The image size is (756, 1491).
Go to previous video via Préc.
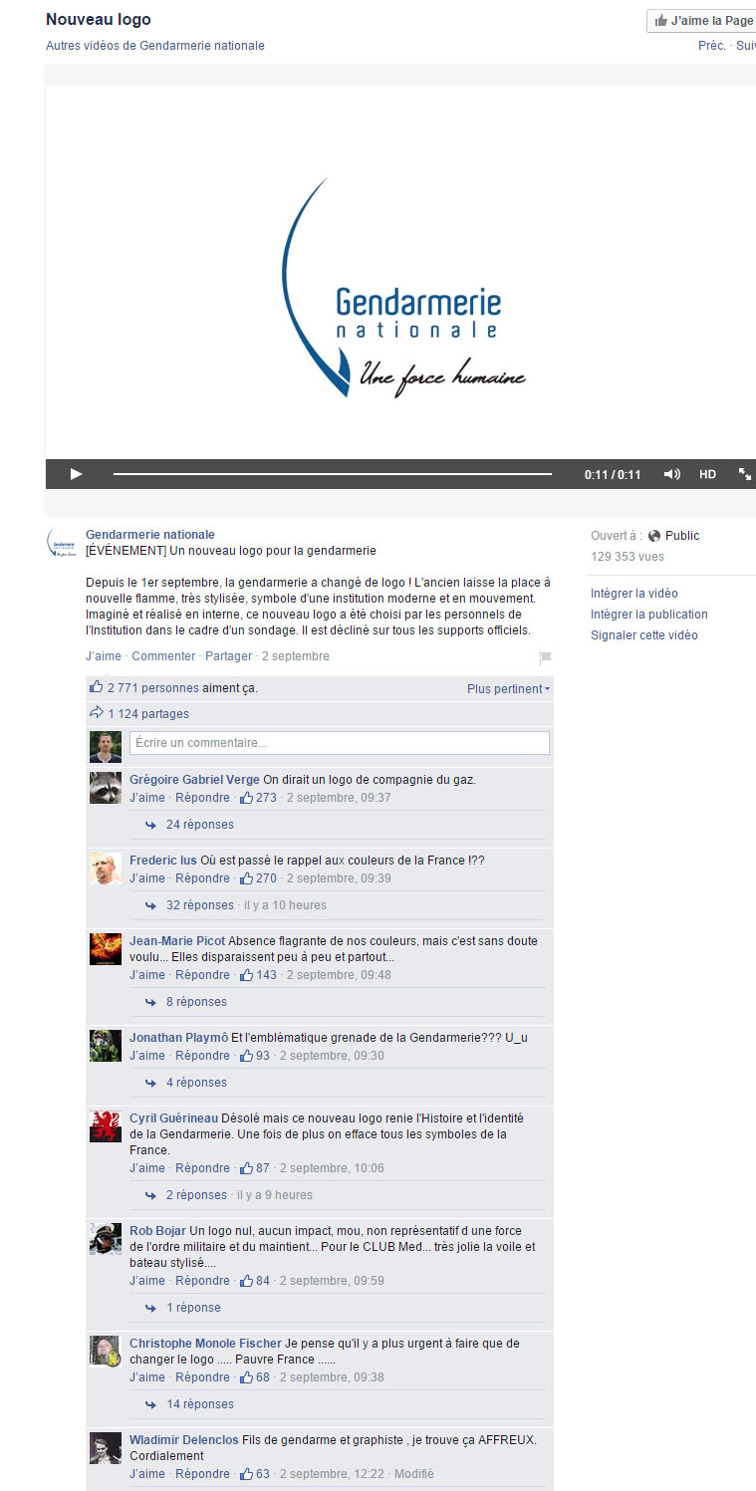click(x=711, y=46)
